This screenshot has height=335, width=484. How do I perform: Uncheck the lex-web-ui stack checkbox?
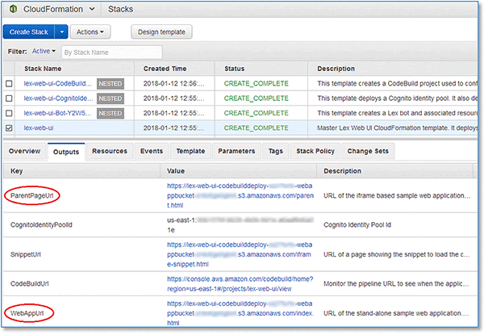[x=9, y=128]
